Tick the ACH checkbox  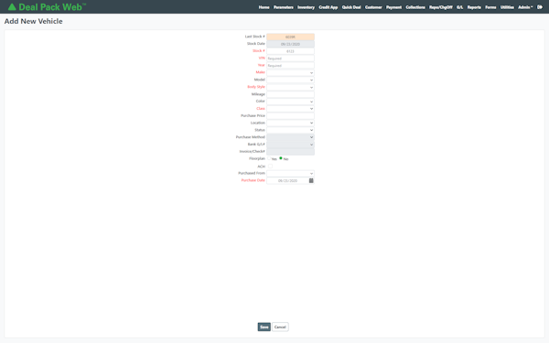click(270, 166)
